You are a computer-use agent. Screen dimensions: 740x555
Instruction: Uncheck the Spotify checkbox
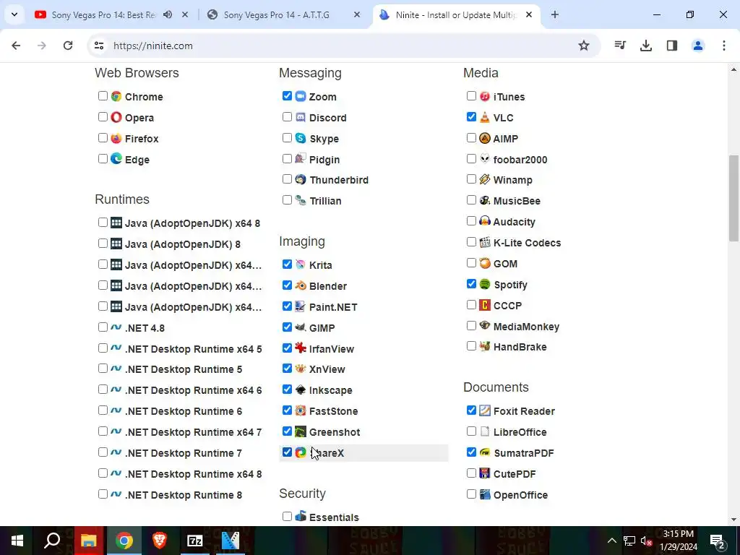pos(471,283)
